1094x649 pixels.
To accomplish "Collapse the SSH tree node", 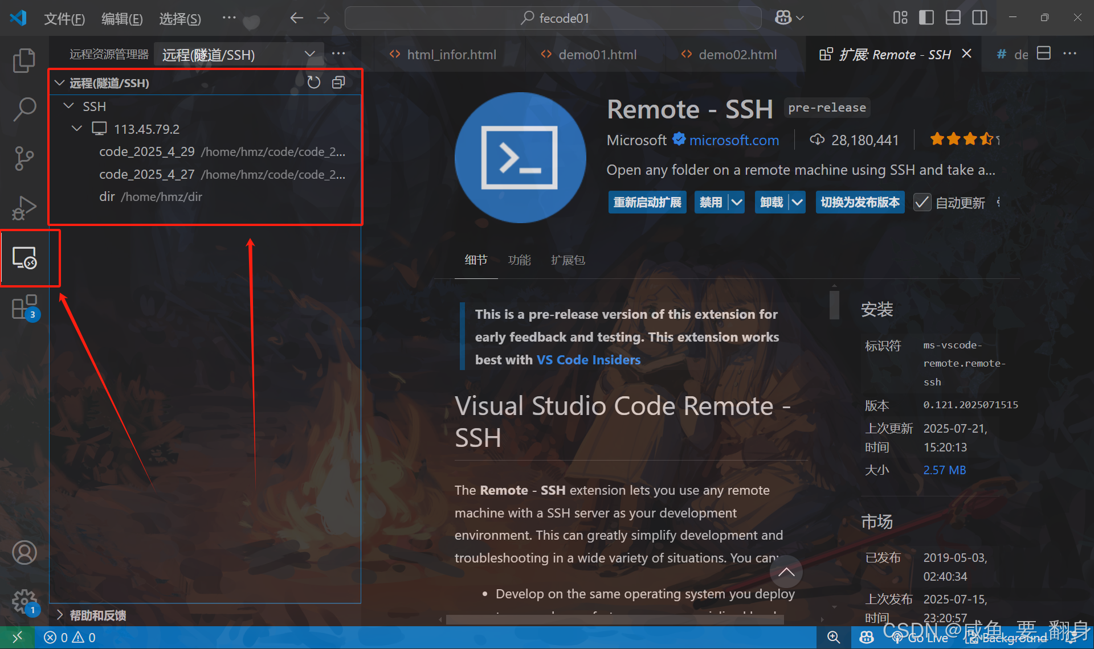I will click(x=69, y=106).
